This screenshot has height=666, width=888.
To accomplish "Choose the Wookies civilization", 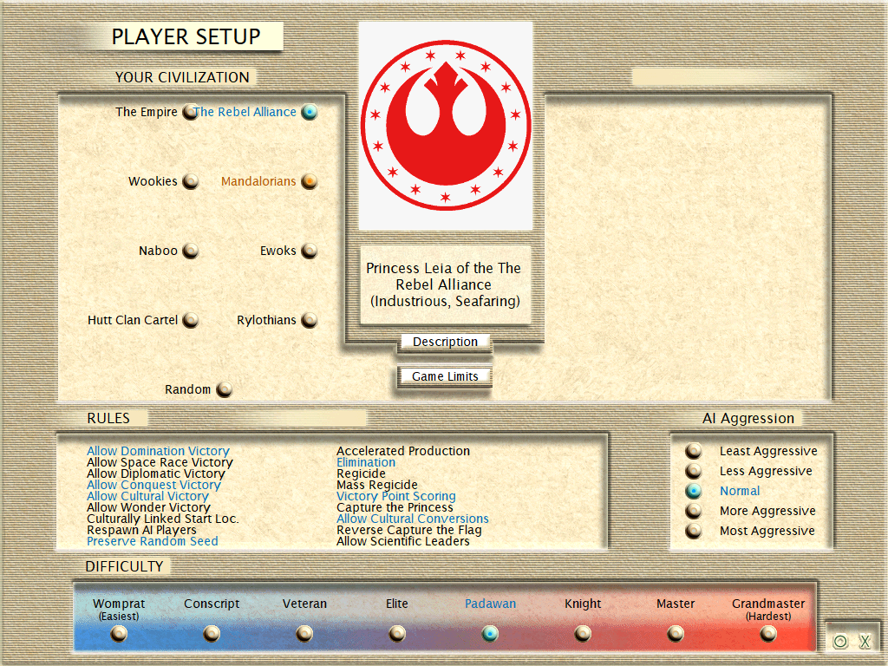I will 190,181.
